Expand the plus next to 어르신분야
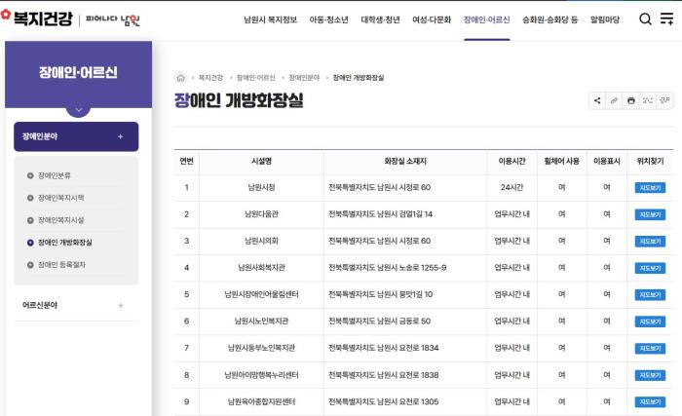Screen dimensions: 682x416 121,306
